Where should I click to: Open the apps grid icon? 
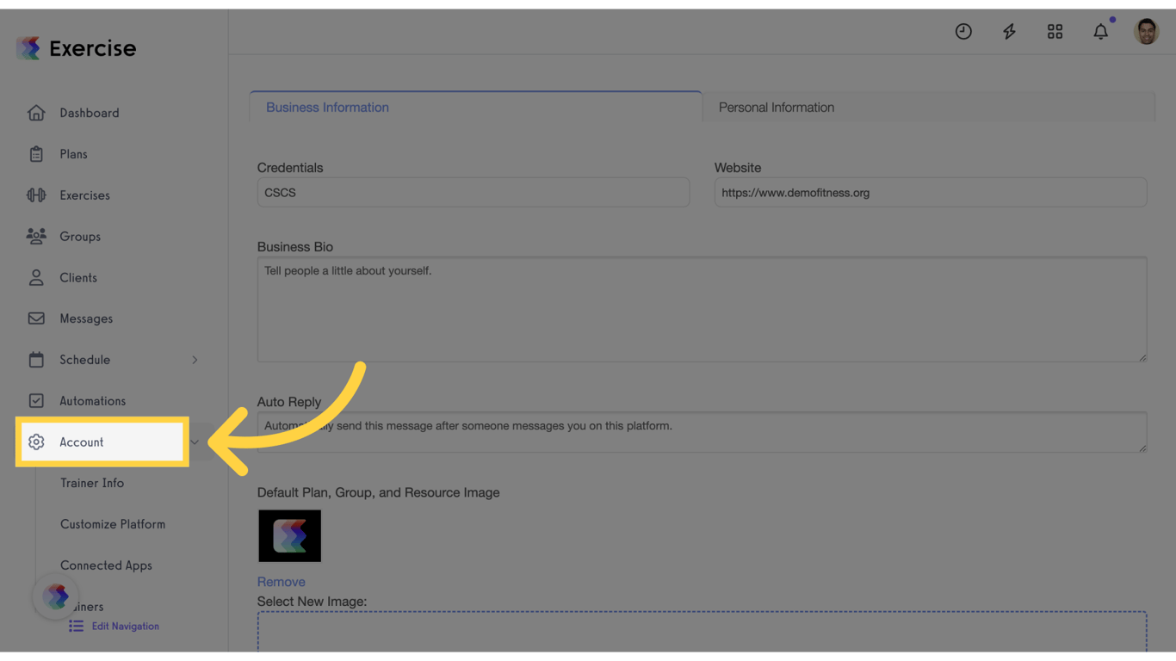point(1055,32)
